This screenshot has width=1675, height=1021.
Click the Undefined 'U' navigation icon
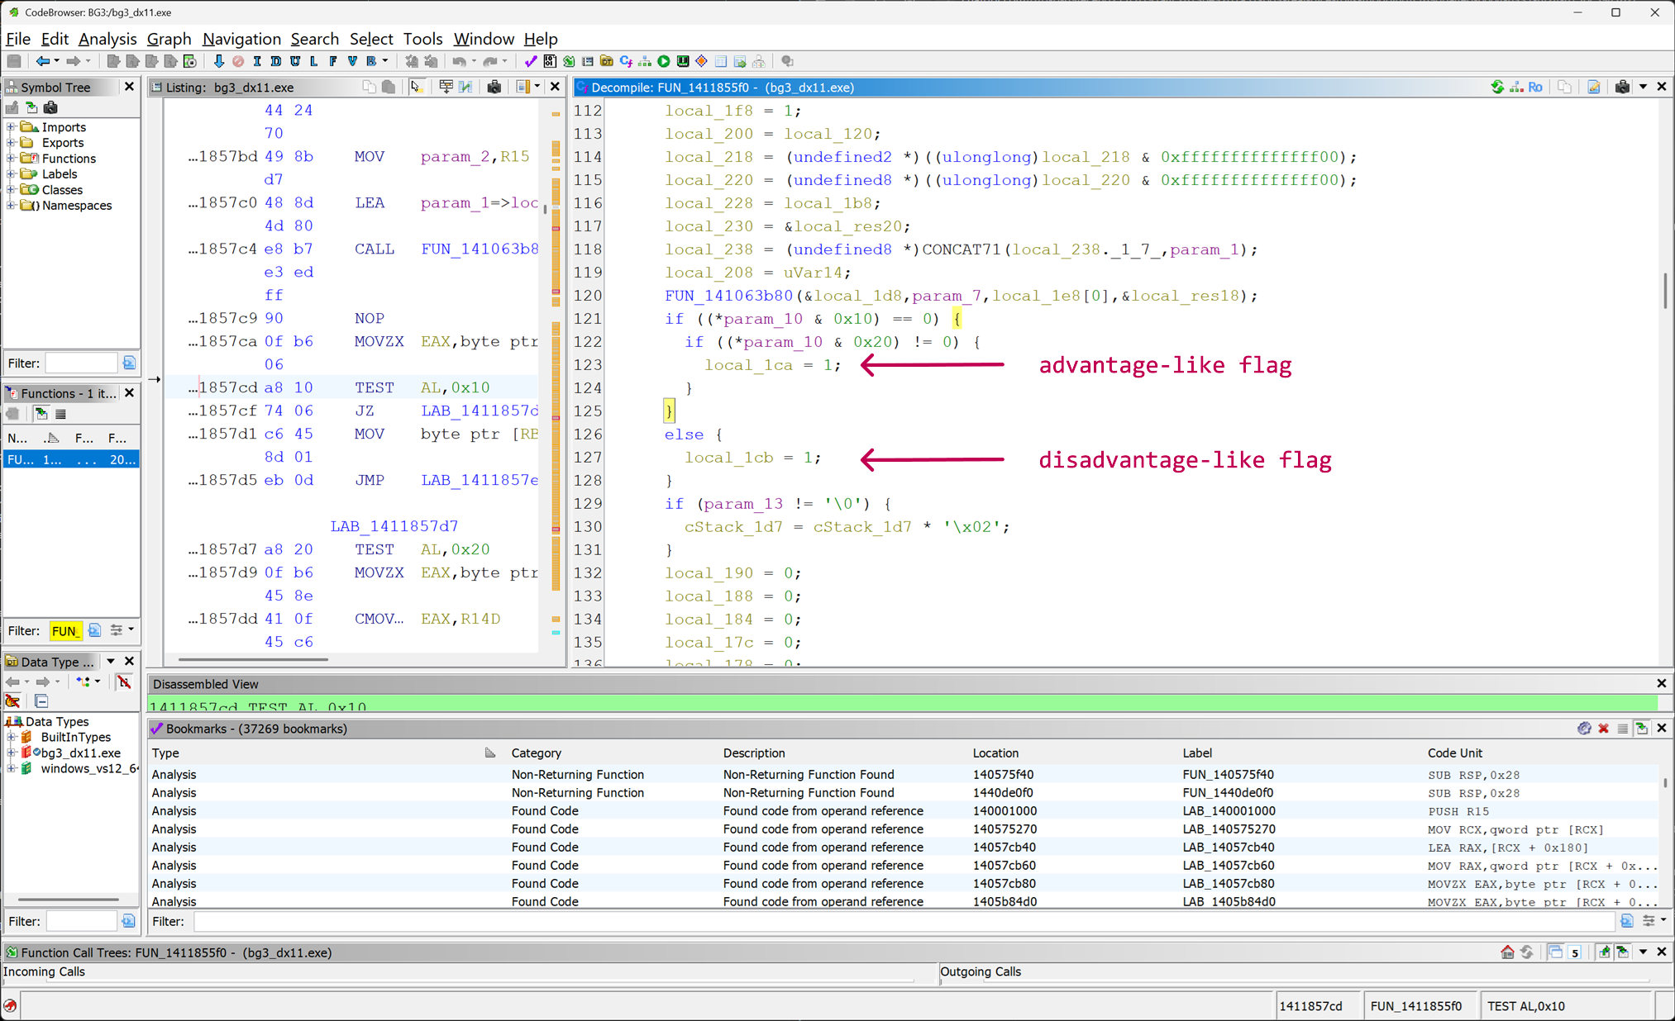[x=295, y=61]
